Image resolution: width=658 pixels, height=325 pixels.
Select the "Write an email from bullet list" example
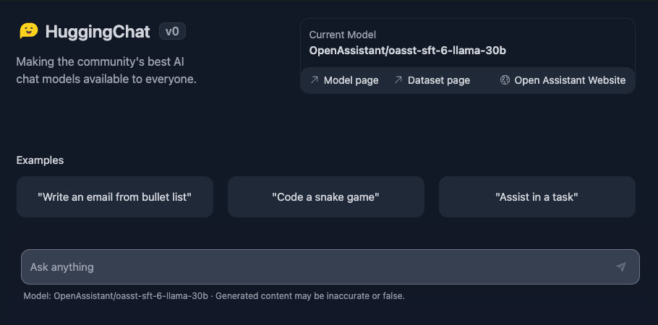pyautogui.click(x=115, y=196)
